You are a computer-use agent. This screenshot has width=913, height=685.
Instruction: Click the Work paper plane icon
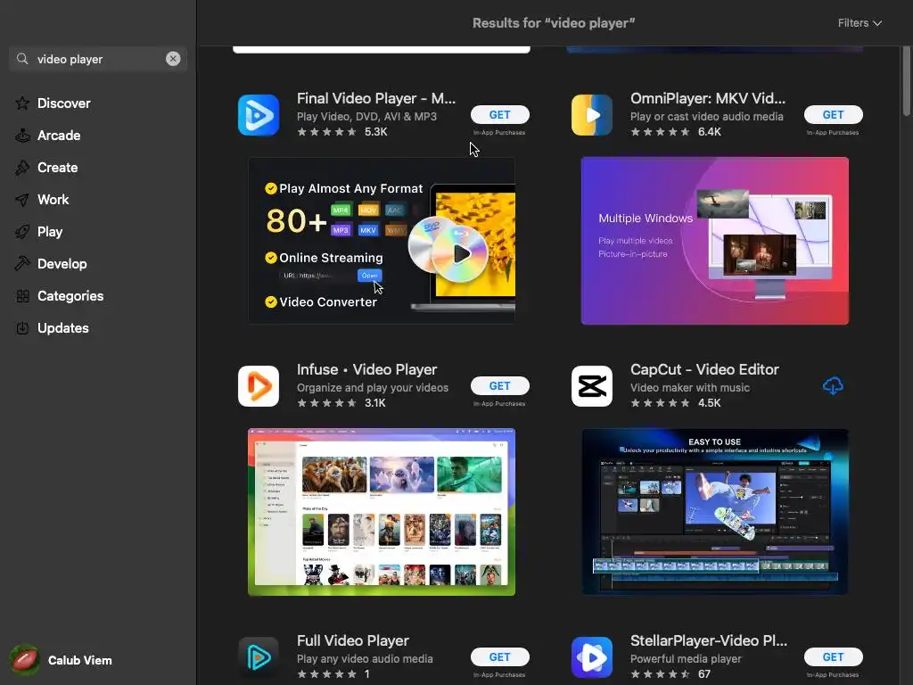[x=22, y=199]
